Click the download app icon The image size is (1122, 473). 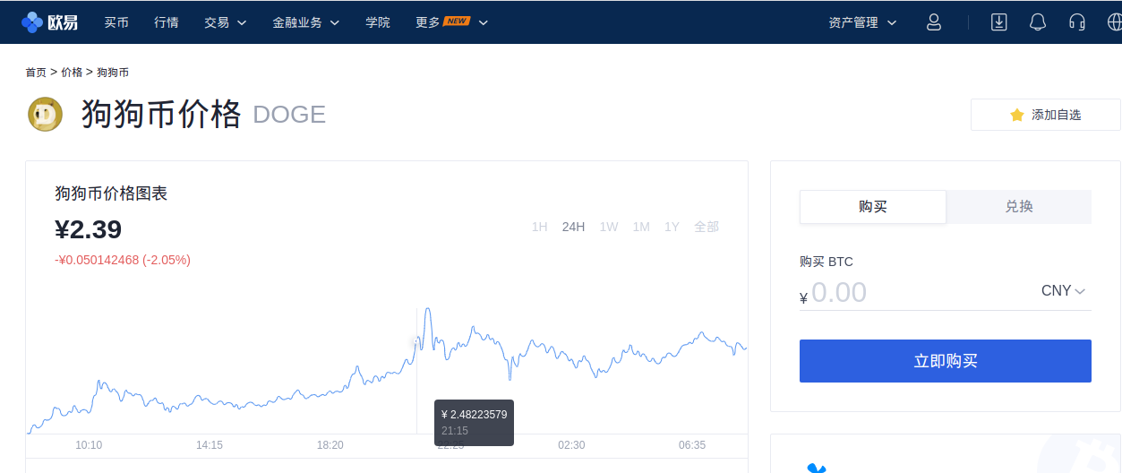[999, 22]
